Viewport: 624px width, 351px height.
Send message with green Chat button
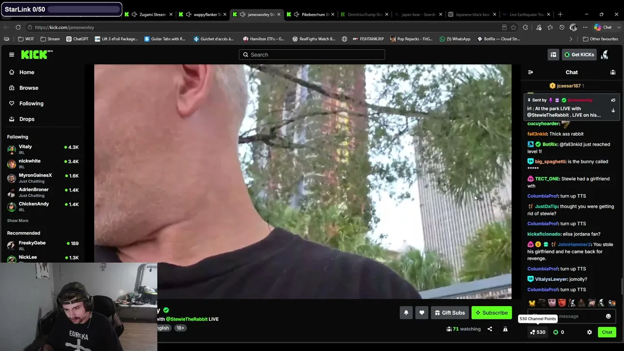(x=607, y=332)
